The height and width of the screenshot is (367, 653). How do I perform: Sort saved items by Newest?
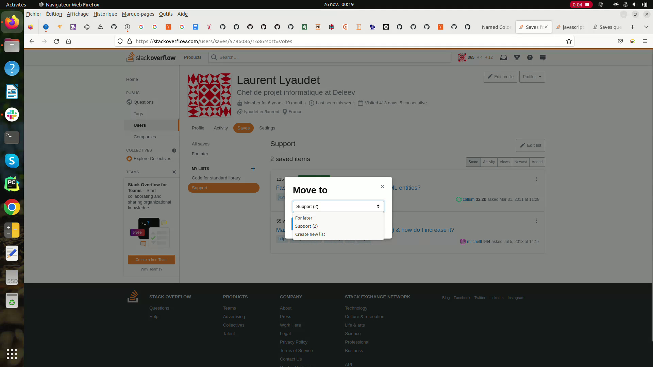coord(520,162)
